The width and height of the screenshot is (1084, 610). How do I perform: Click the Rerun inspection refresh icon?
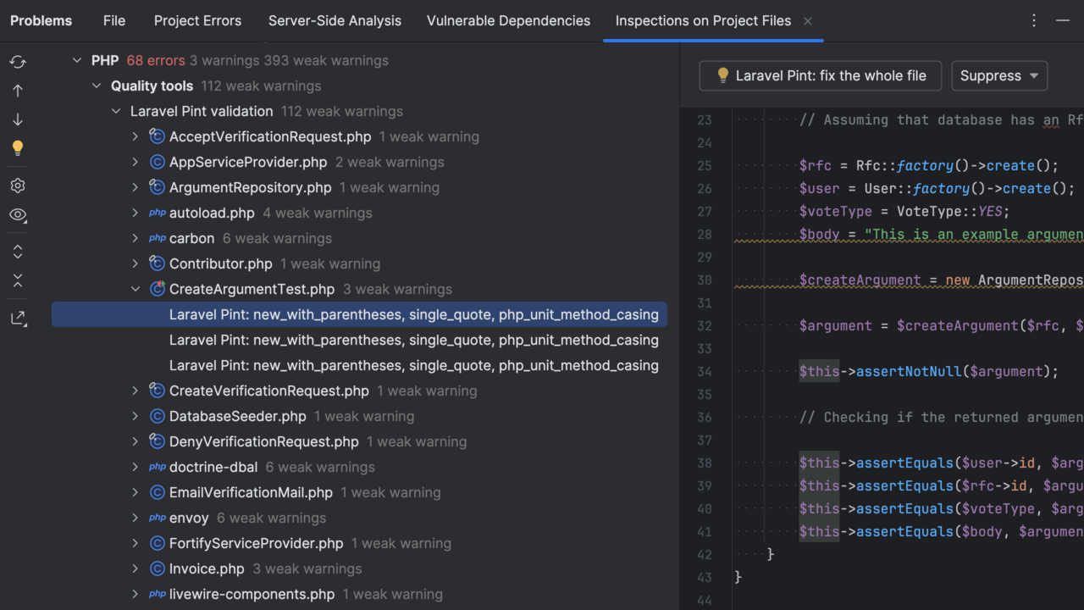pyautogui.click(x=18, y=62)
